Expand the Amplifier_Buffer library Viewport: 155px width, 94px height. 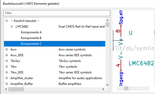[7, 84]
